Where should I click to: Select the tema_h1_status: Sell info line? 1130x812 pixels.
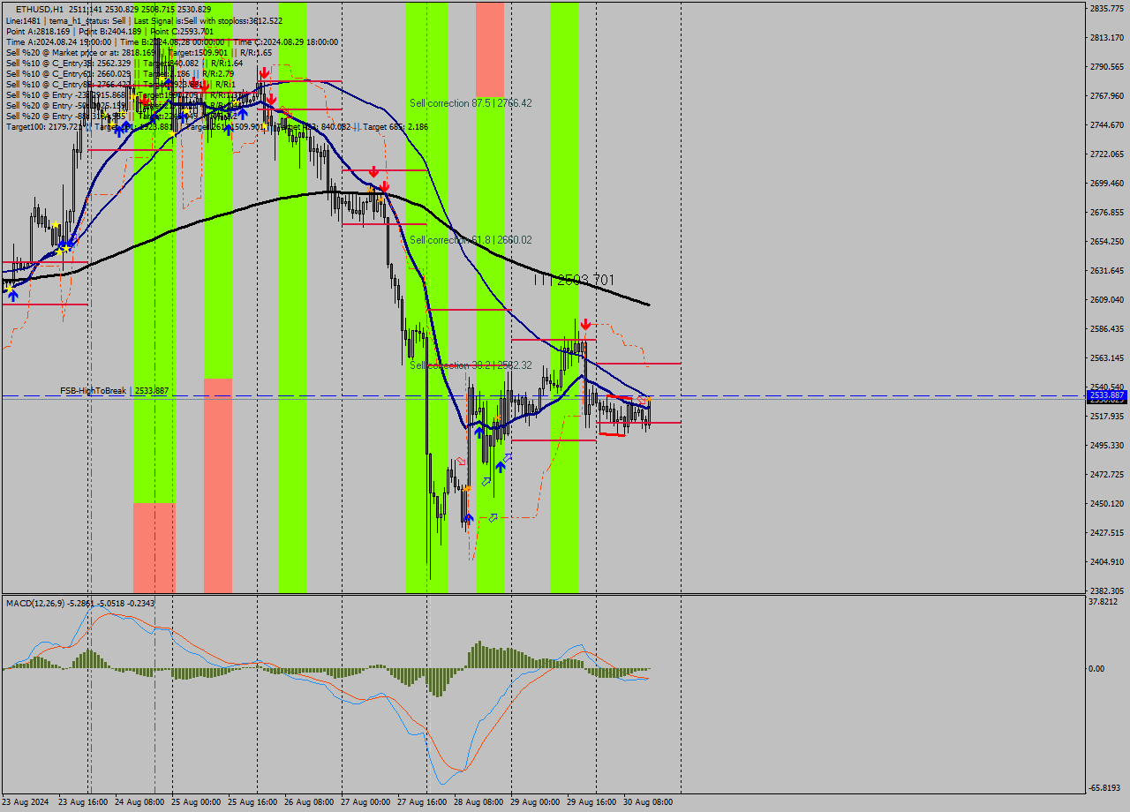click(x=143, y=20)
